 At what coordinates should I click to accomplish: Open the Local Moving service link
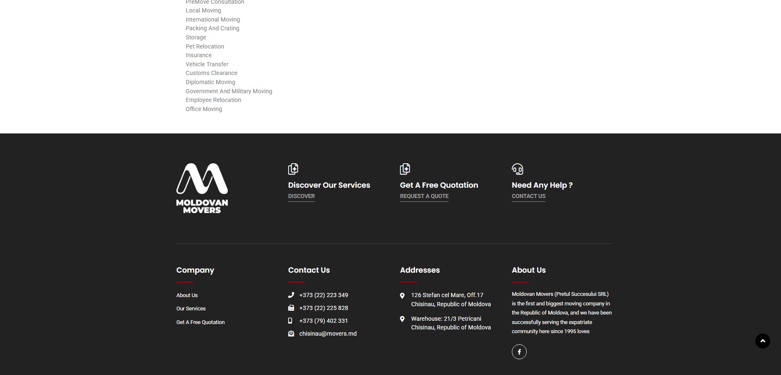click(203, 10)
